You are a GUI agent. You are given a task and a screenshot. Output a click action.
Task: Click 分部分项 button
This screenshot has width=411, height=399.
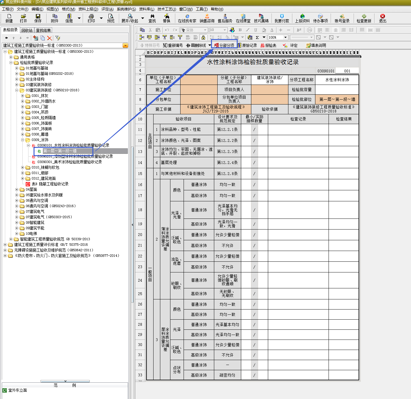[224, 45]
